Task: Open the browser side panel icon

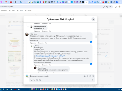Action: pyautogui.click(x=116, y=7)
